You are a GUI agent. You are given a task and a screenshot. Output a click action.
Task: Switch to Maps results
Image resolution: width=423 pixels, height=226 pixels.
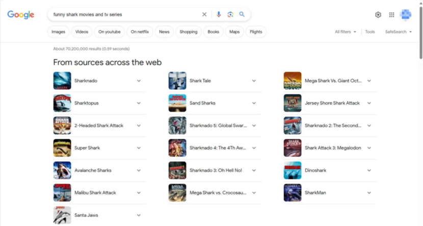[x=234, y=32]
